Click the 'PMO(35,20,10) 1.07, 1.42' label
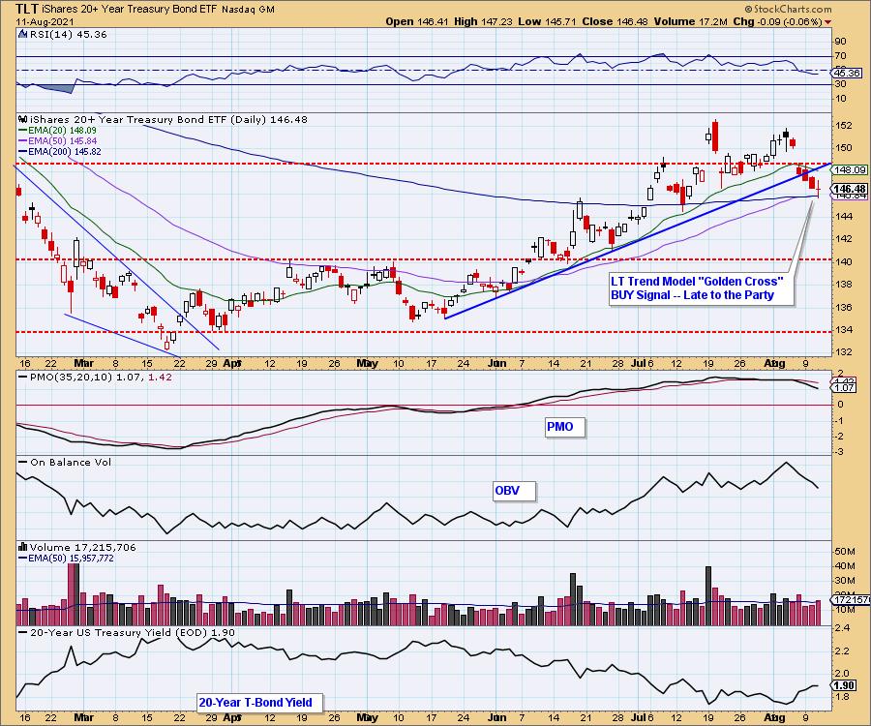 click(x=96, y=377)
